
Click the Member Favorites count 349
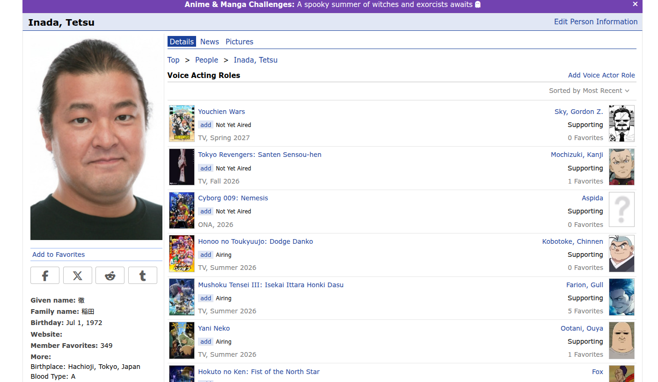click(x=106, y=346)
